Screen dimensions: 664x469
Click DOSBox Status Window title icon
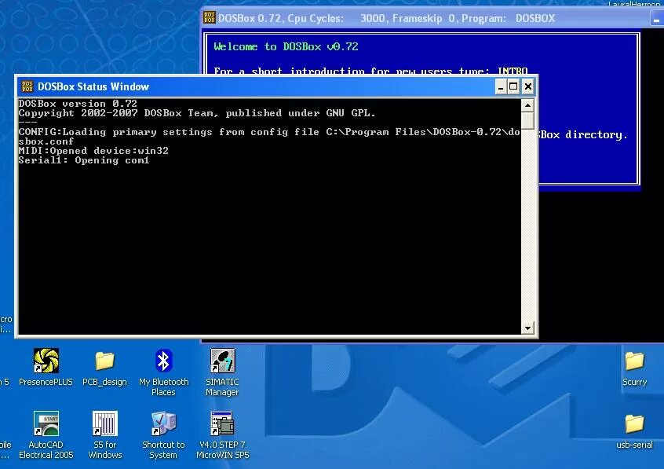click(x=27, y=86)
